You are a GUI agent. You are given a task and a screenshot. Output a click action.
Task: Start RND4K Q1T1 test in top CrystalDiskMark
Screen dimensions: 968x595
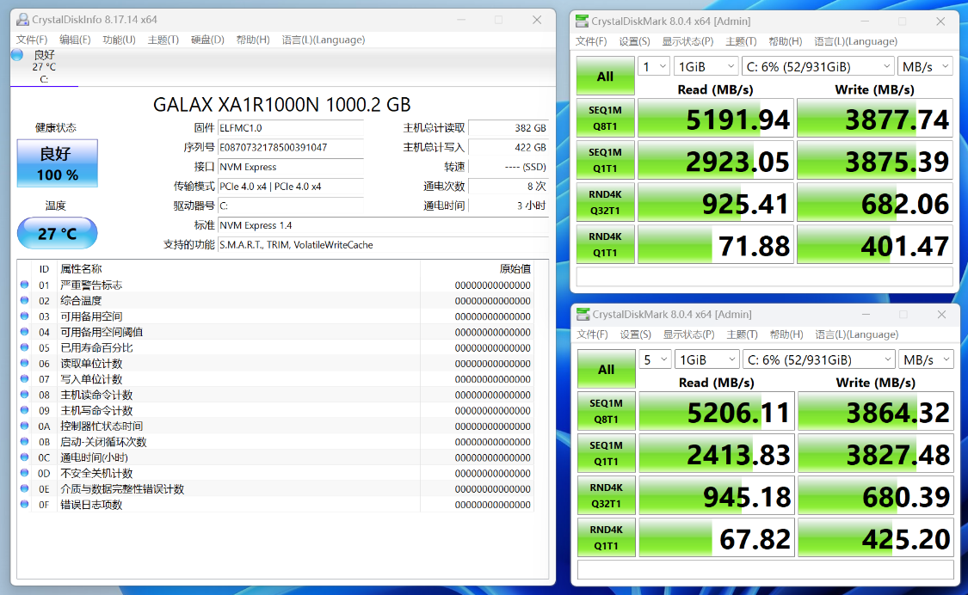[x=606, y=244]
